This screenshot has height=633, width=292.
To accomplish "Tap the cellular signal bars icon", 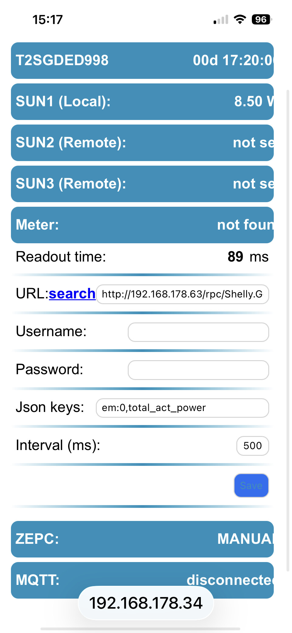I will point(221,19).
